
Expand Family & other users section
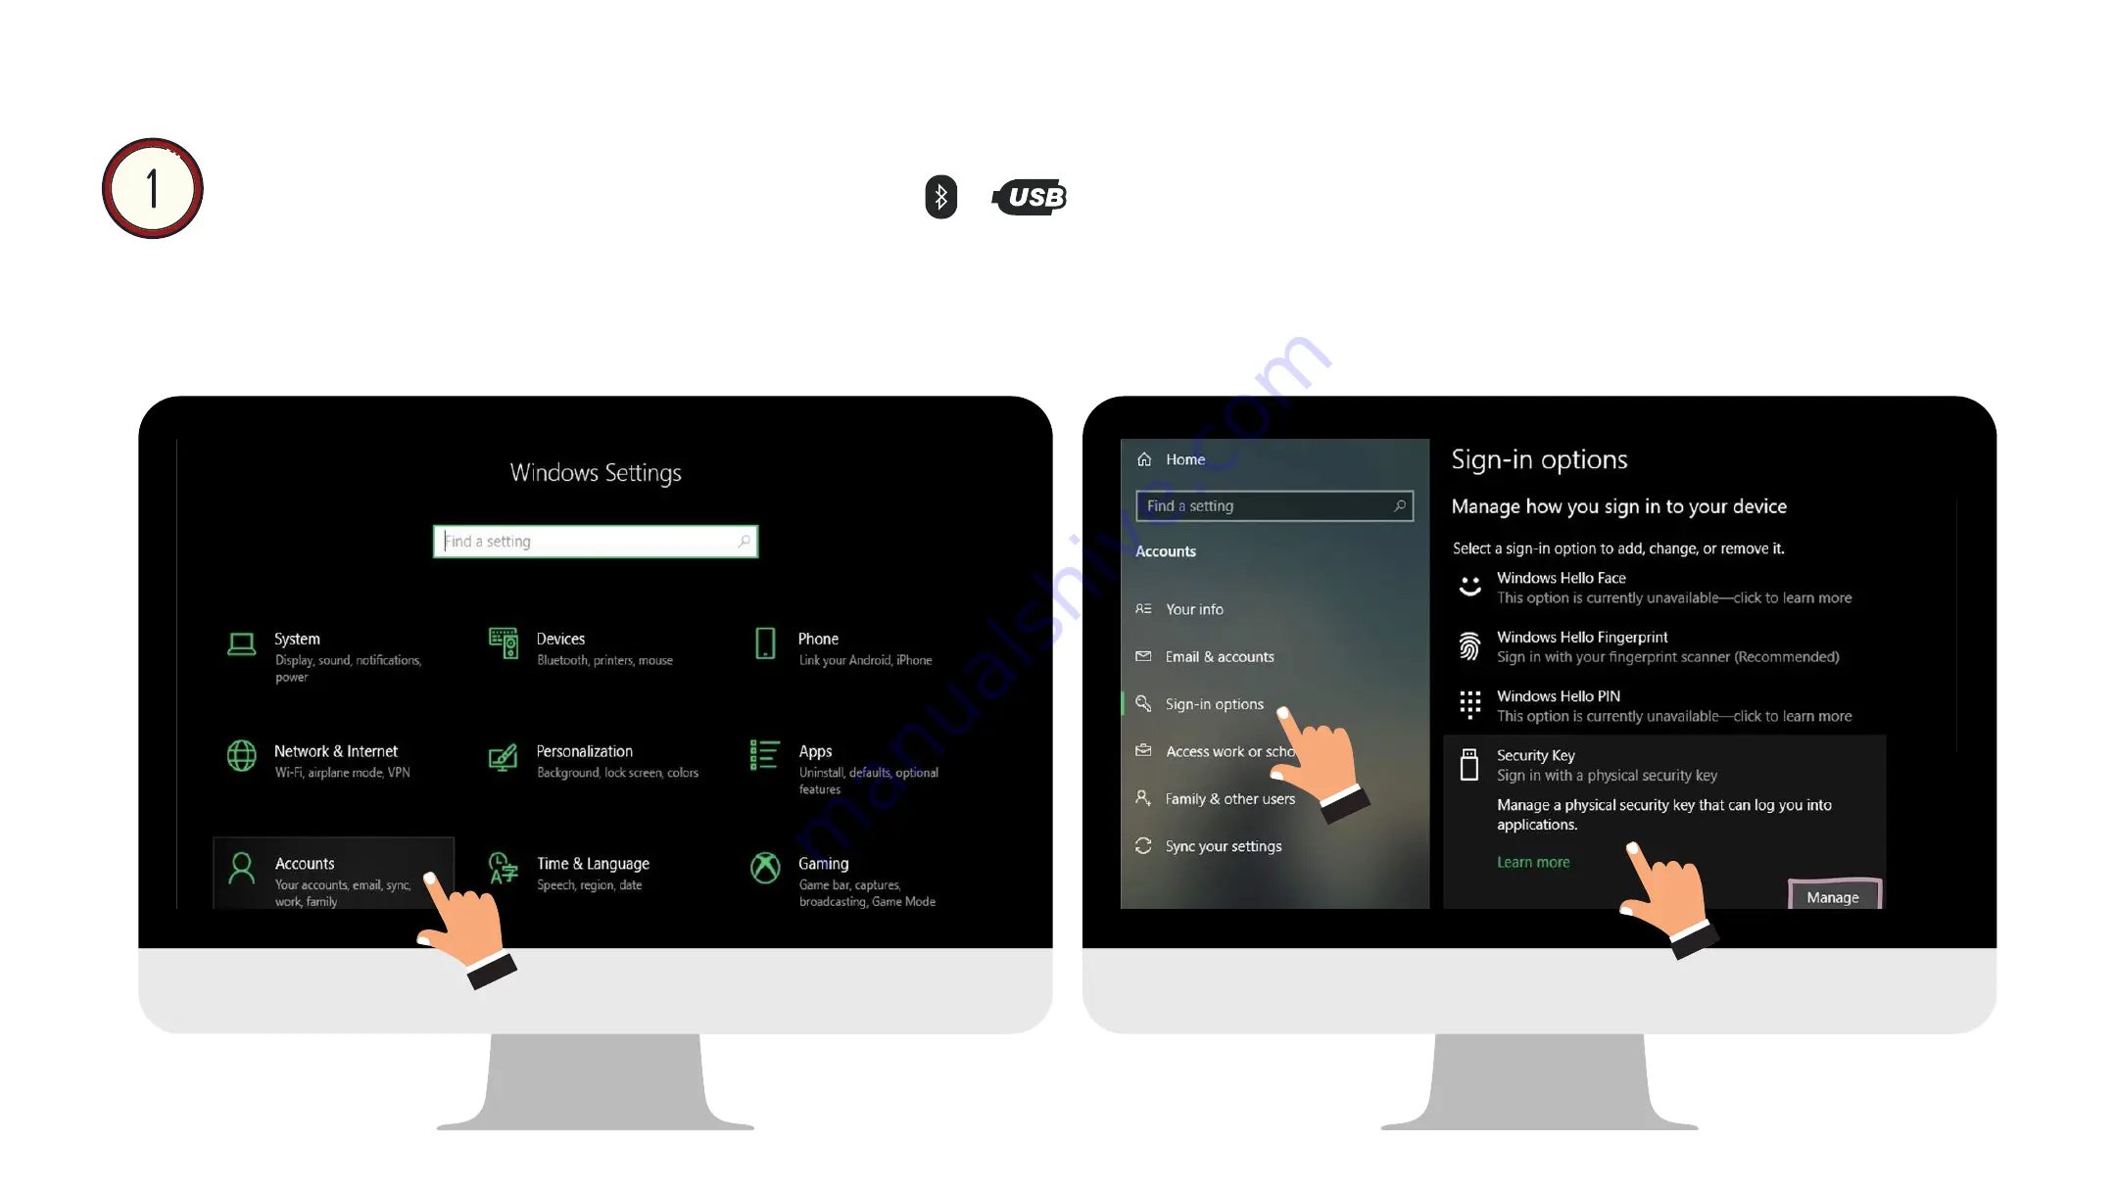(x=1229, y=797)
